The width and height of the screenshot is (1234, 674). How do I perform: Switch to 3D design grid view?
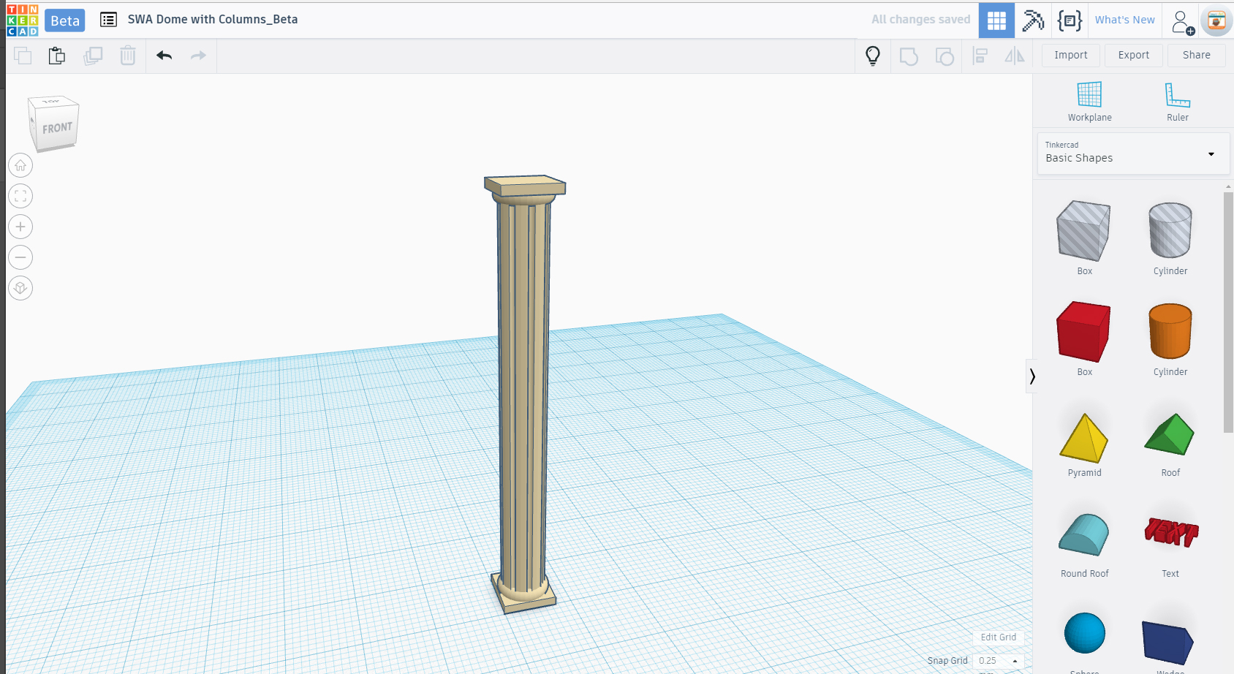coord(996,20)
